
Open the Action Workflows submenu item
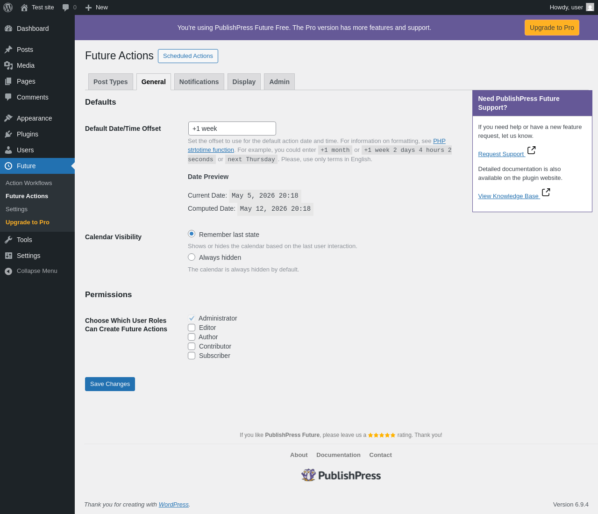(x=29, y=183)
